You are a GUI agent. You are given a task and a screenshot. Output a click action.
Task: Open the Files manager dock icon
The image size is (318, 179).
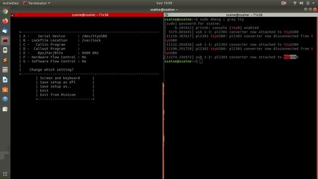pyautogui.click(x=5, y=70)
